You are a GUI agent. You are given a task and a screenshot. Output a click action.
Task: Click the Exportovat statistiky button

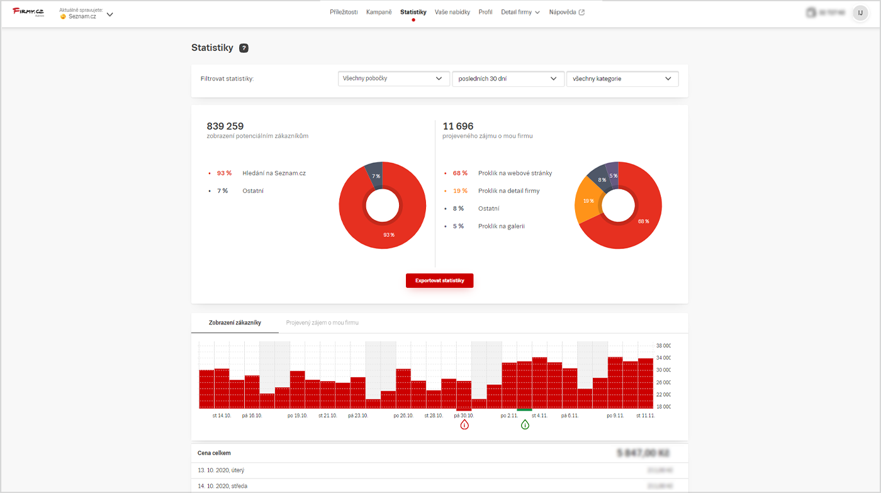tap(439, 280)
